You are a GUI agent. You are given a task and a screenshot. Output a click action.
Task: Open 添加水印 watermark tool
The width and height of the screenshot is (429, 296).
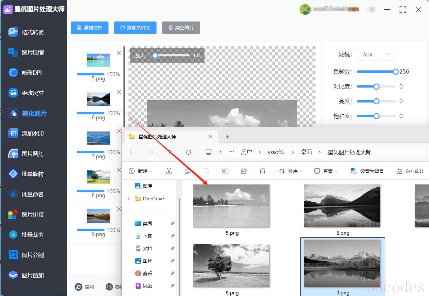pos(27,133)
